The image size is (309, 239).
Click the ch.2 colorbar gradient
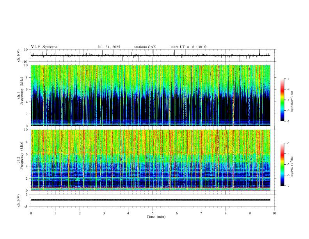[x=282, y=164]
